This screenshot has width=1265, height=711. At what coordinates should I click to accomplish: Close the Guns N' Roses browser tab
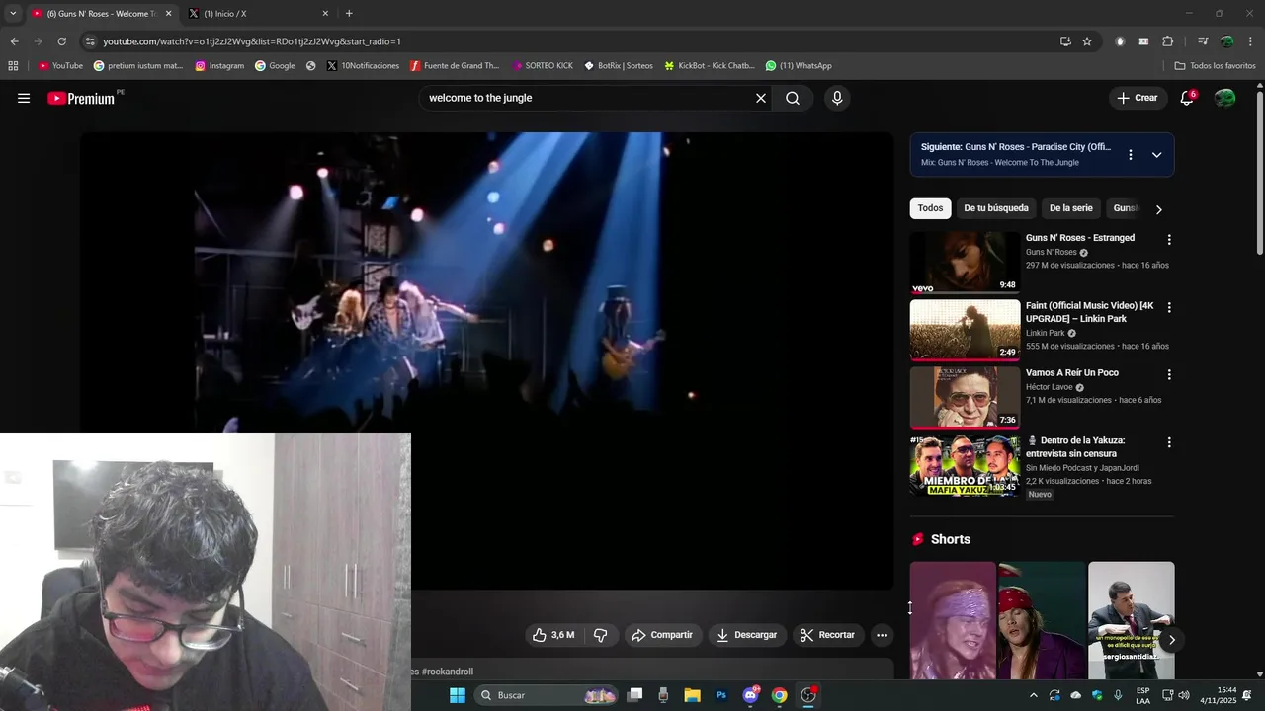(x=168, y=14)
